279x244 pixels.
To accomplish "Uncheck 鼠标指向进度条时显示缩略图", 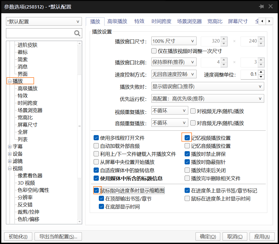I will pos(96,190).
